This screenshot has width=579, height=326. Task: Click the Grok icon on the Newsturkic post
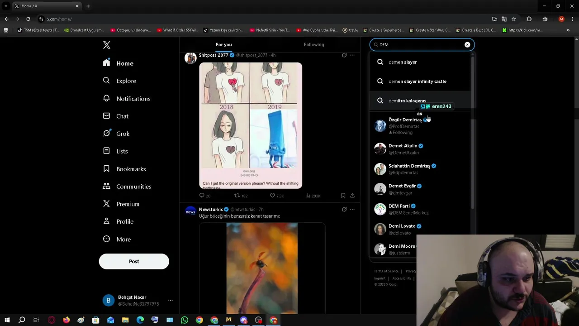click(344, 209)
